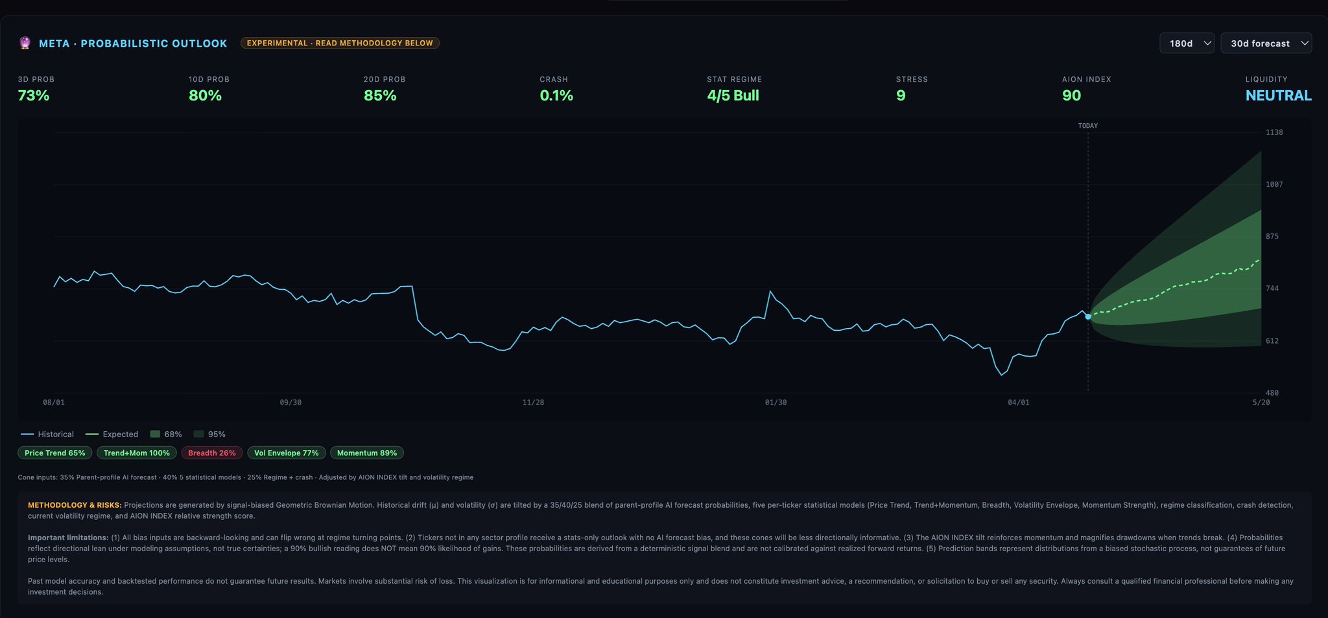Toggle the 68% confidence band legend
Viewport: 1328px width, 618px height.
[166, 434]
